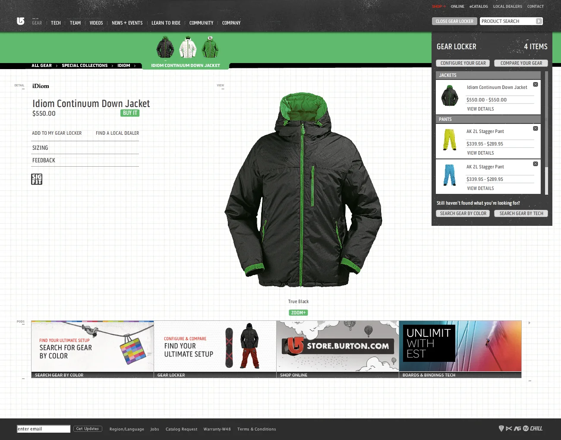Open the Community menu
The image size is (561, 440).
tap(201, 23)
